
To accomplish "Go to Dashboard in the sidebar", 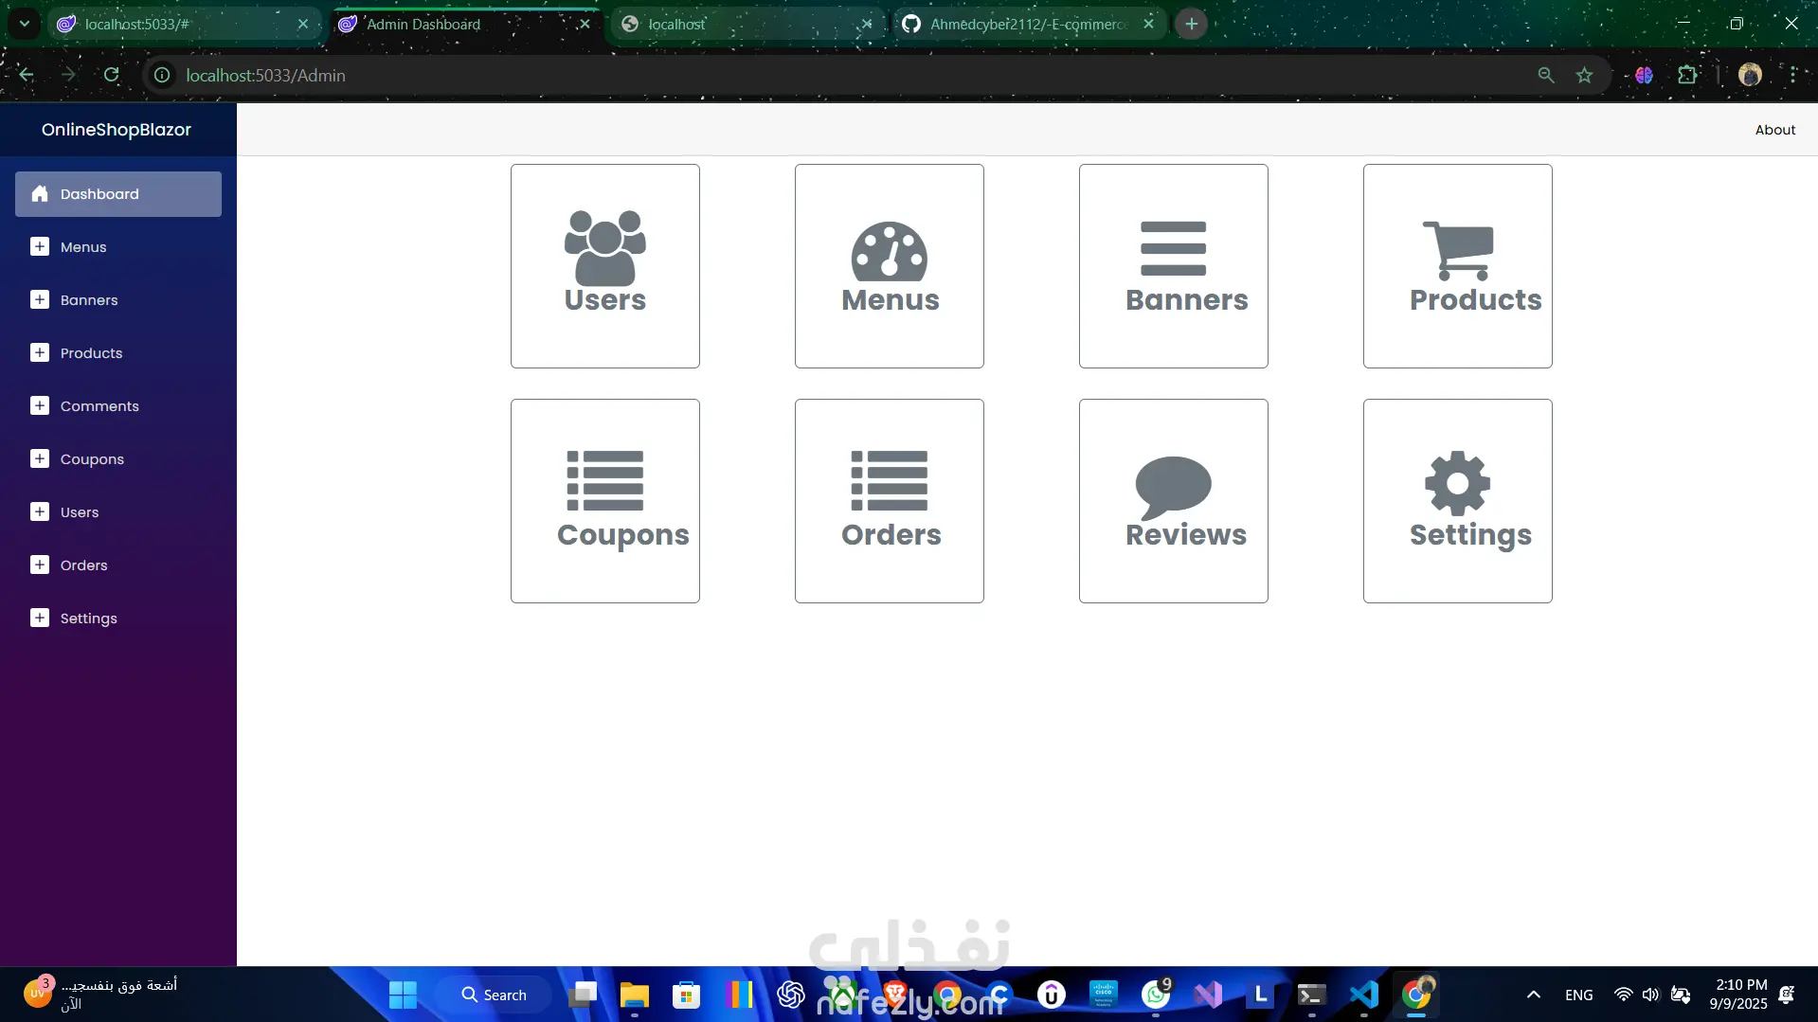I will coord(118,194).
